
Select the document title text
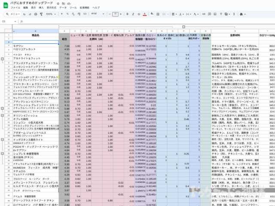(x=31, y=3)
